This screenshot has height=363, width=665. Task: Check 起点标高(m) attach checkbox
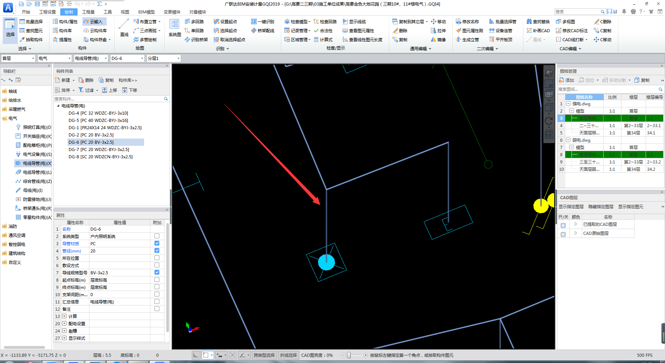[x=157, y=280]
